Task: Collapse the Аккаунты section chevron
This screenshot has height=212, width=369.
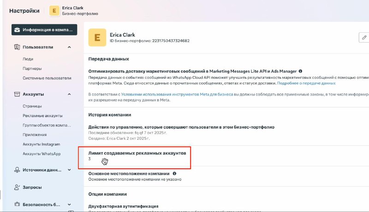Action: tap(69, 94)
